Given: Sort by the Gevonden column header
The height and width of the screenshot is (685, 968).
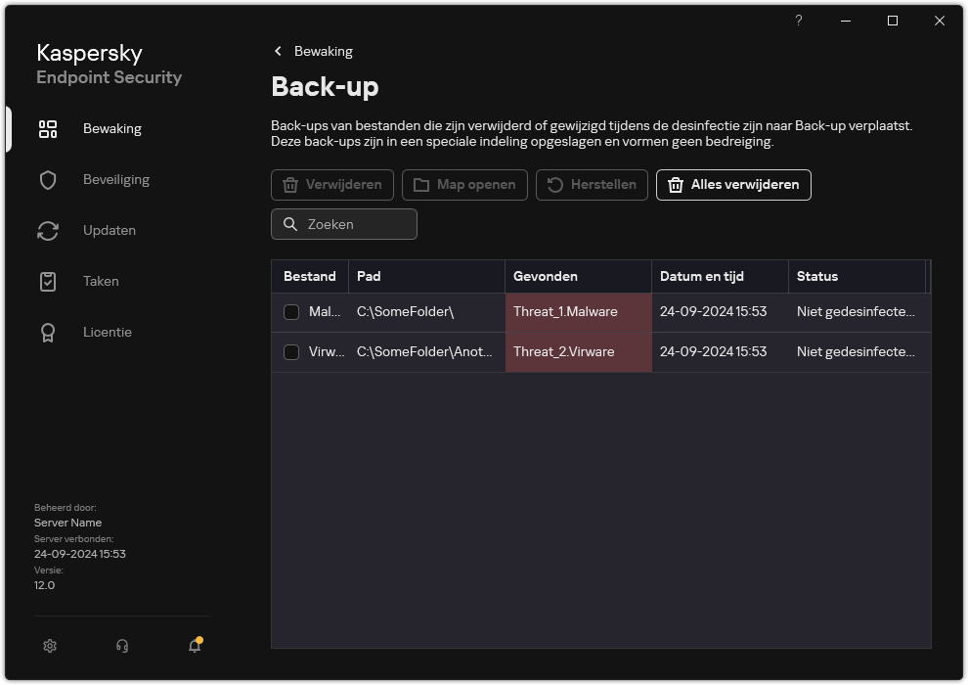Looking at the screenshot, I should coord(577,276).
